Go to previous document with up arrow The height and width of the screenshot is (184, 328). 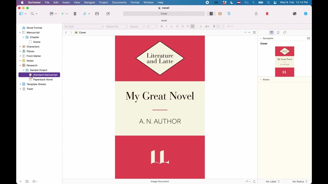pyautogui.click(x=245, y=32)
